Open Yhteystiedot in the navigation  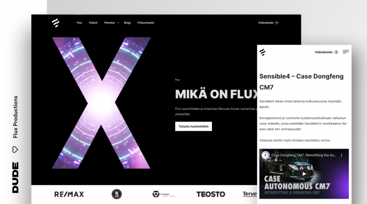click(146, 22)
